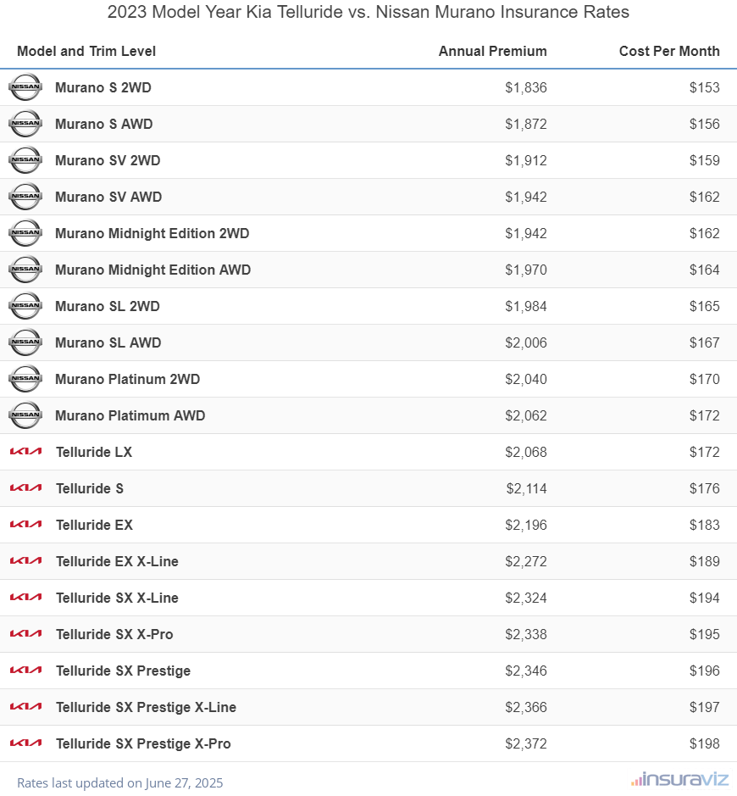Click Nissan logo beside Murano Platimum AWD
Viewport: 737px width, 796px height.
25,415
